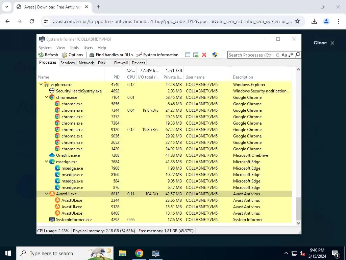
Task: Switch to the Services tab
Action: click(x=68, y=63)
